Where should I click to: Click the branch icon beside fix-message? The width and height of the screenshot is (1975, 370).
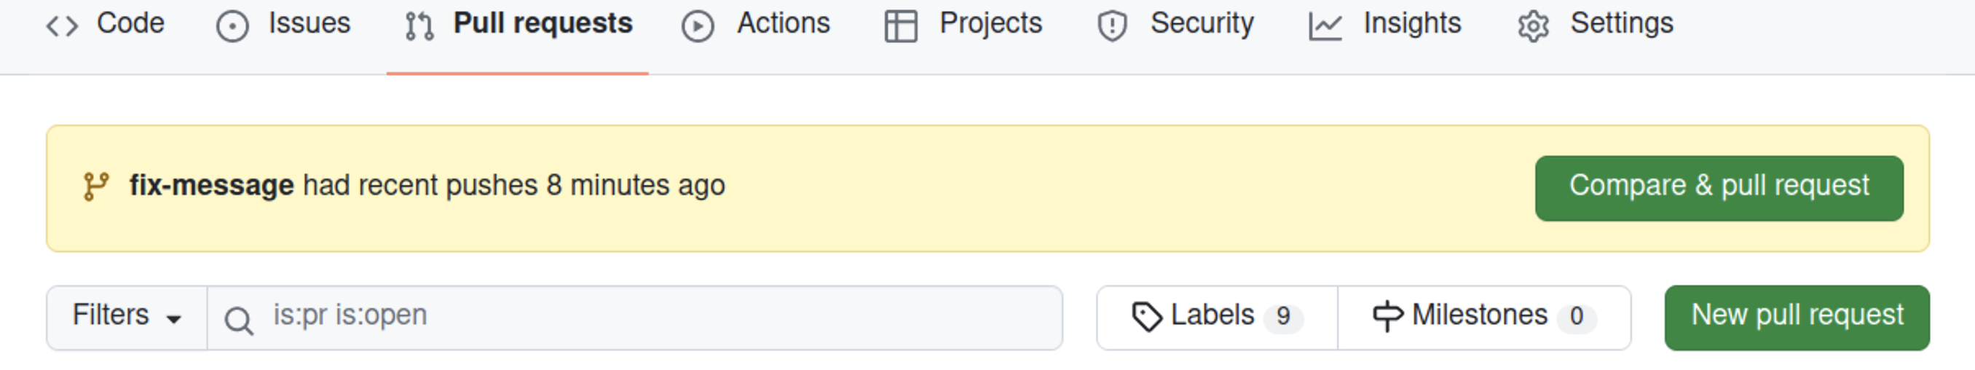96,186
